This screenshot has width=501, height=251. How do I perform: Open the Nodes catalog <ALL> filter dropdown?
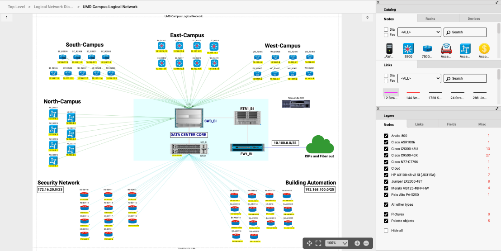coord(420,32)
